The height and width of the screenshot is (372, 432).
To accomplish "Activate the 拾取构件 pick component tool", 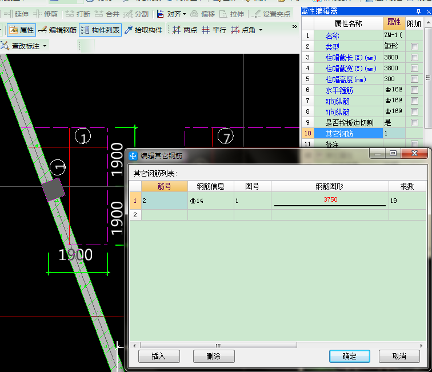I will (143, 30).
